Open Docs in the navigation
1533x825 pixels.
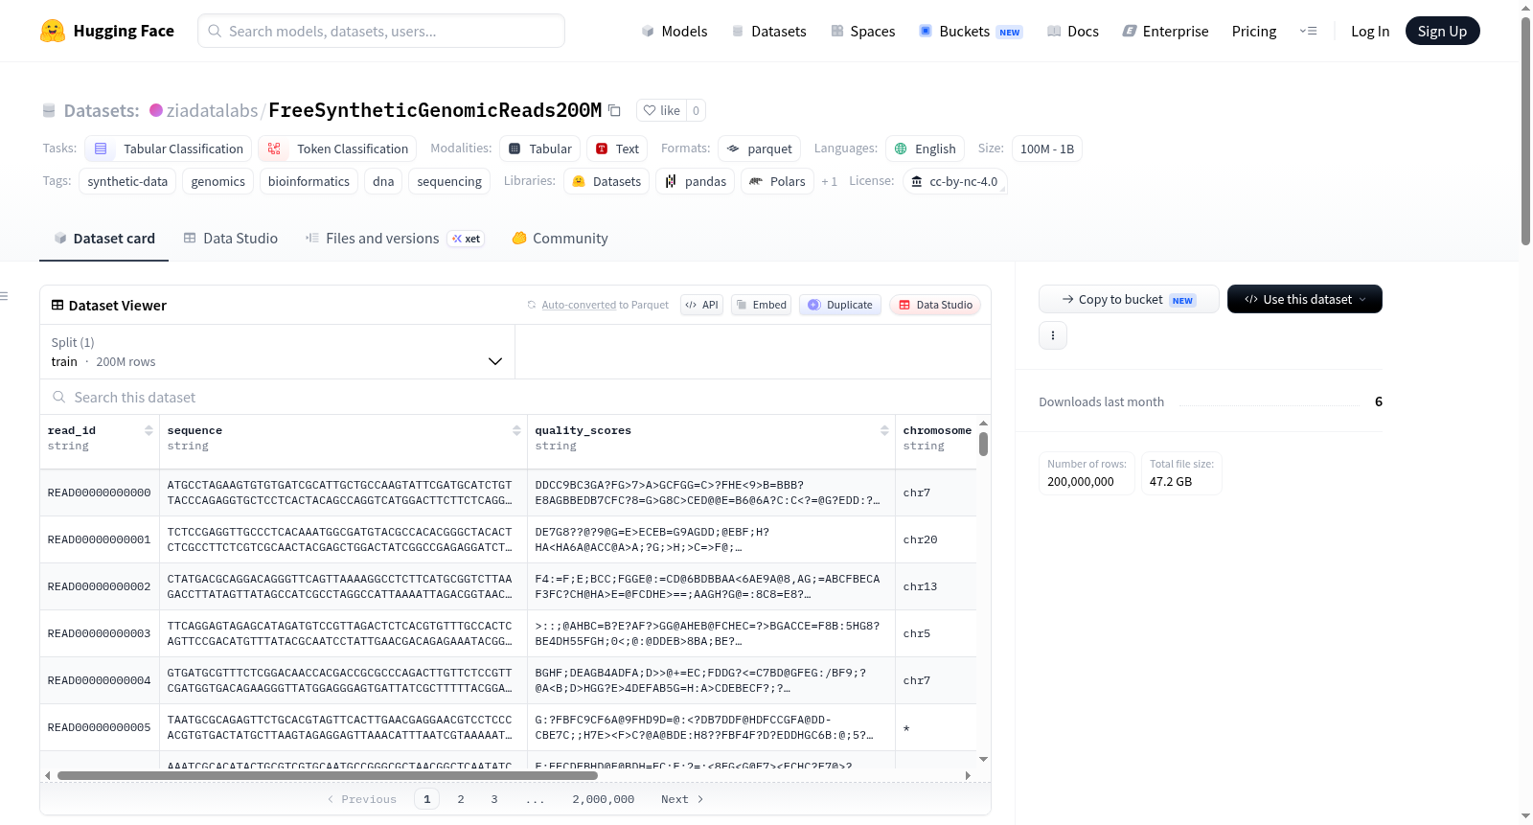(x=1073, y=31)
